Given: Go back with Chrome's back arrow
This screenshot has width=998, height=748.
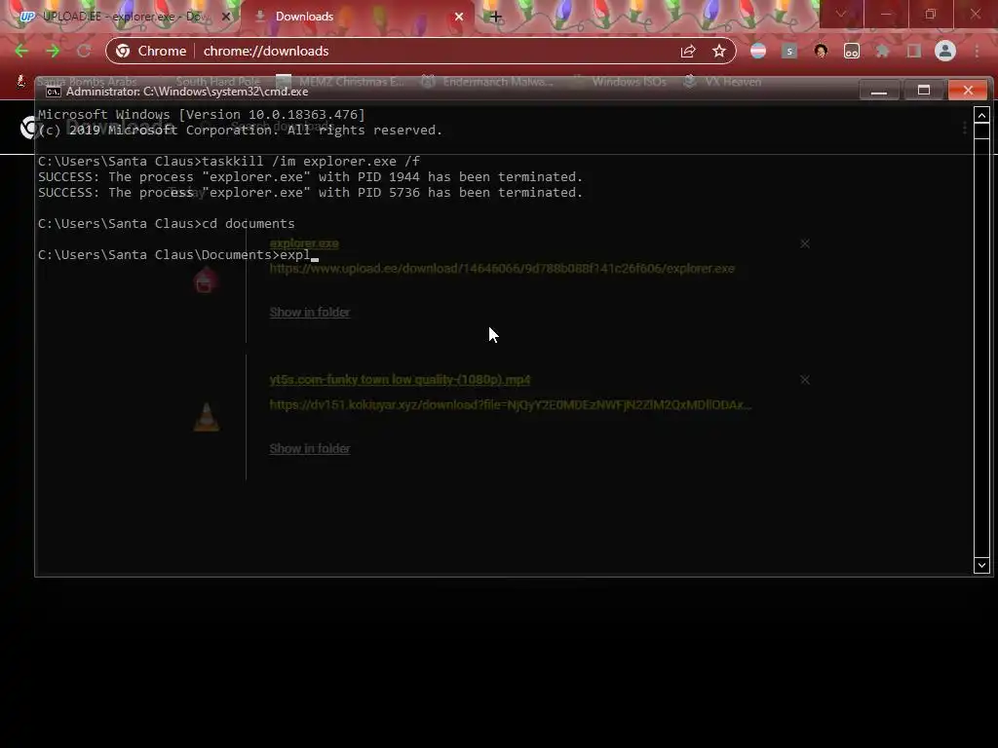Looking at the screenshot, I should tap(21, 51).
